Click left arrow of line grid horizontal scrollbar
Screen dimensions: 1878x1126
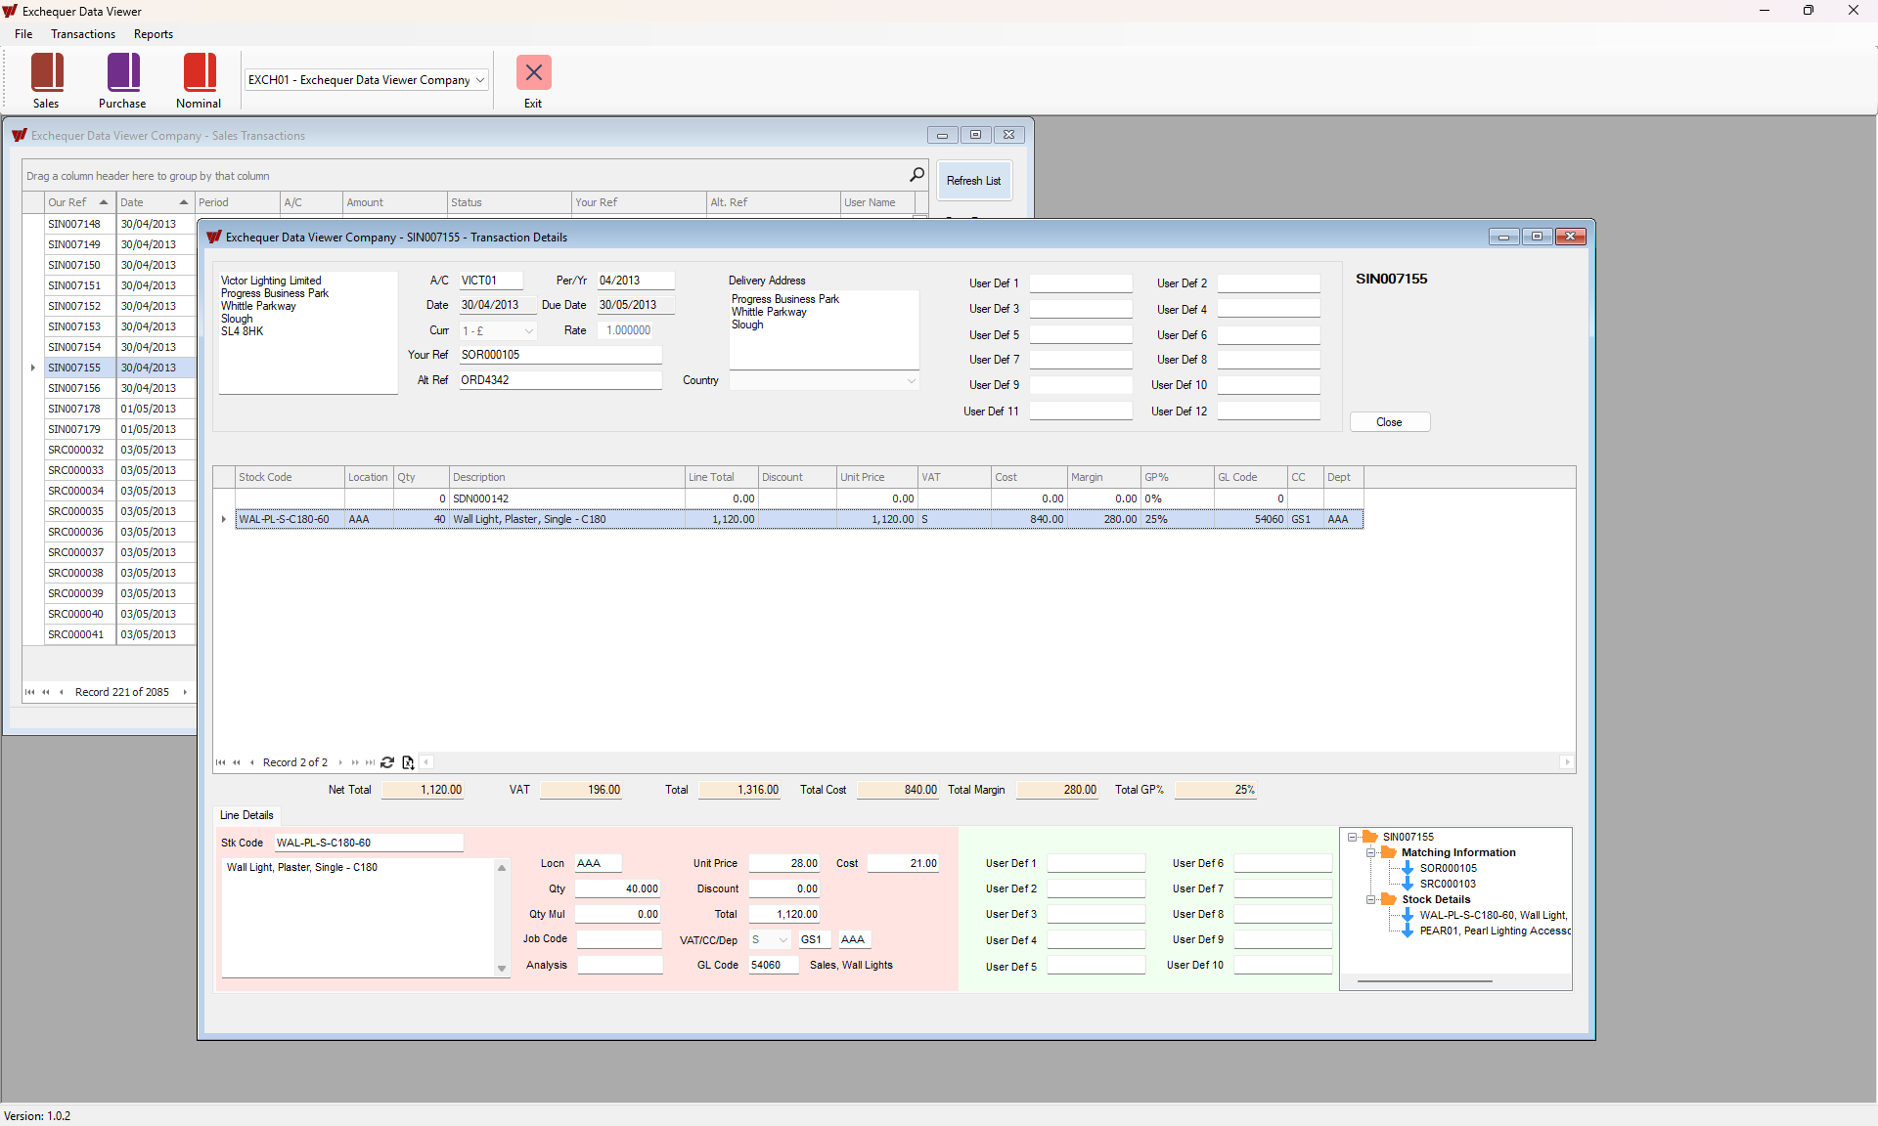point(426,762)
